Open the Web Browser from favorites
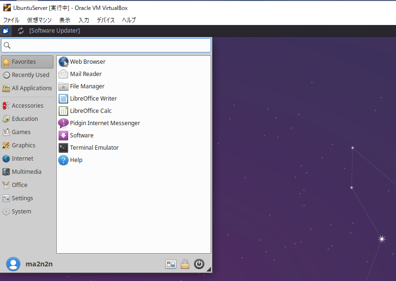This screenshot has width=396, height=281. (x=133, y=62)
